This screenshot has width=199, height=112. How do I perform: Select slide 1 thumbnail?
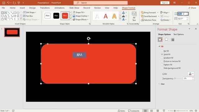[12, 32]
